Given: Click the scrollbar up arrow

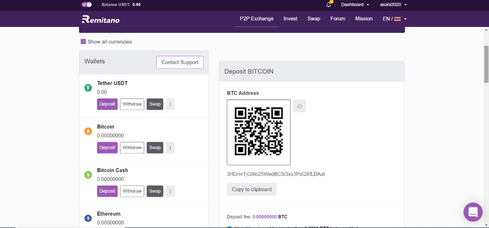Looking at the screenshot, I should pyautogui.click(x=486, y=29).
